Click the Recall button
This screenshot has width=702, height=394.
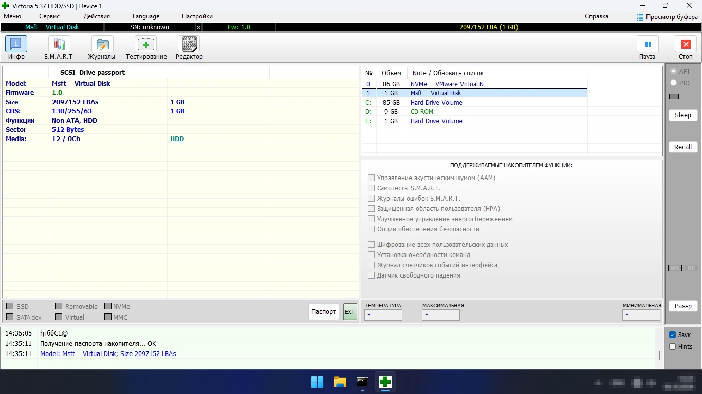point(683,147)
